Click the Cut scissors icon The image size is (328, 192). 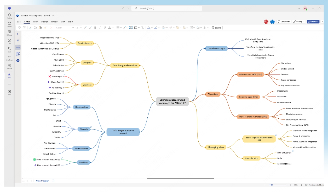tap(30, 28)
